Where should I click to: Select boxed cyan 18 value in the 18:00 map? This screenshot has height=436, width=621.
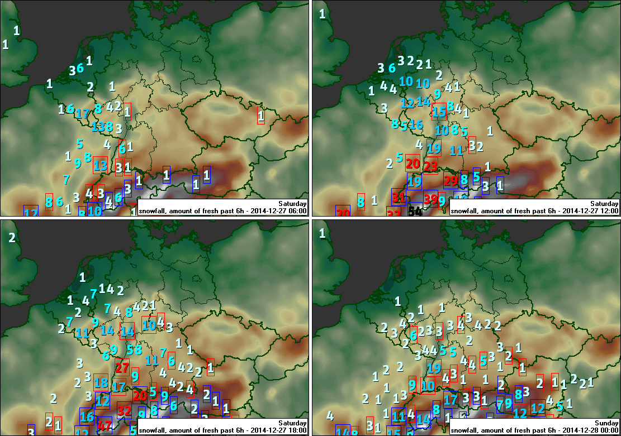click(101, 382)
